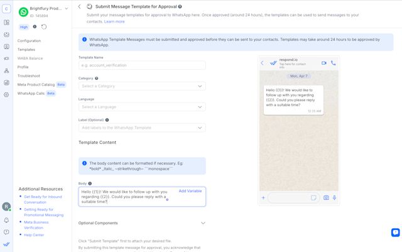Viewport: 402px width, 252px height.
Task: Open help icon beside Submit Message Template title
Action: [180, 7]
